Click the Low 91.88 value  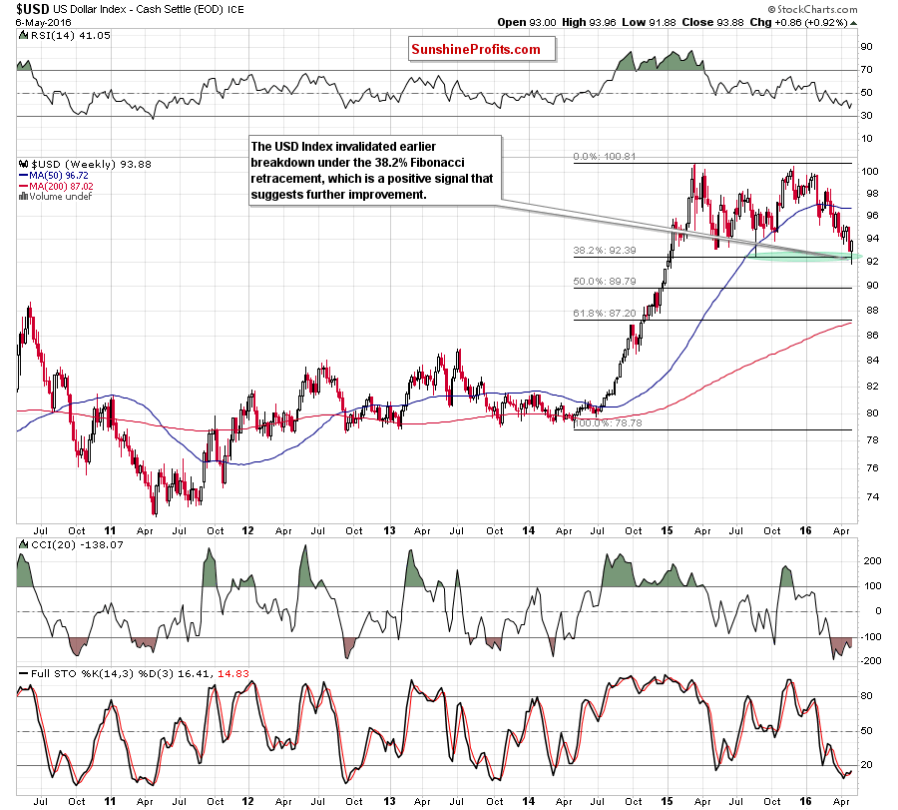pos(649,22)
